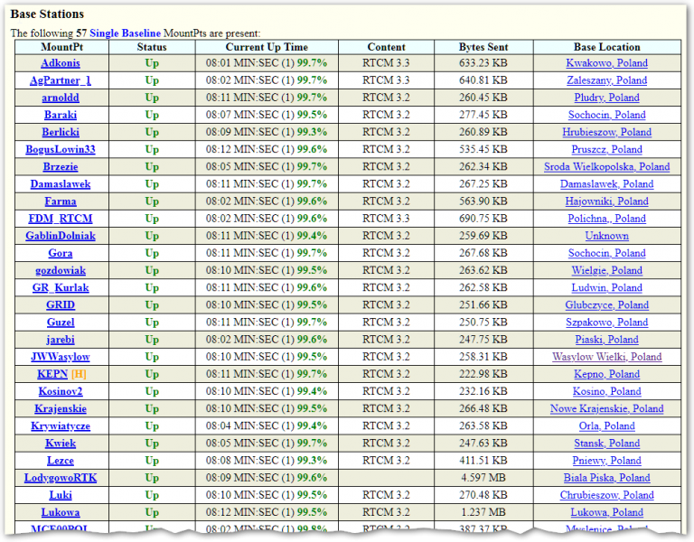The height and width of the screenshot is (542, 694).
Task: Select the GRID mount point
Action: (61, 304)
